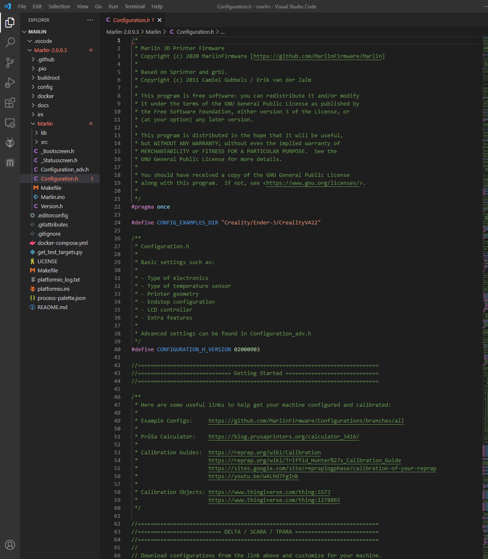Open process-palette.json file
The image size is (488, 559).
[60, 298]
